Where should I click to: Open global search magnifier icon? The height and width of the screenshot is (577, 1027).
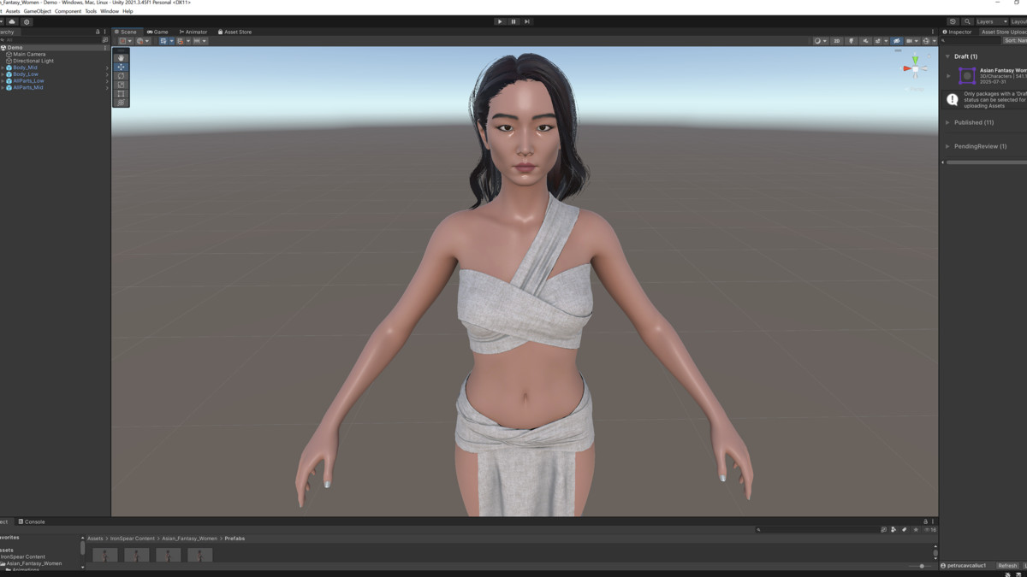967,21
